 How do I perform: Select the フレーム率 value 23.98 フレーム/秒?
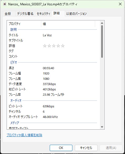tap(53, 95)
